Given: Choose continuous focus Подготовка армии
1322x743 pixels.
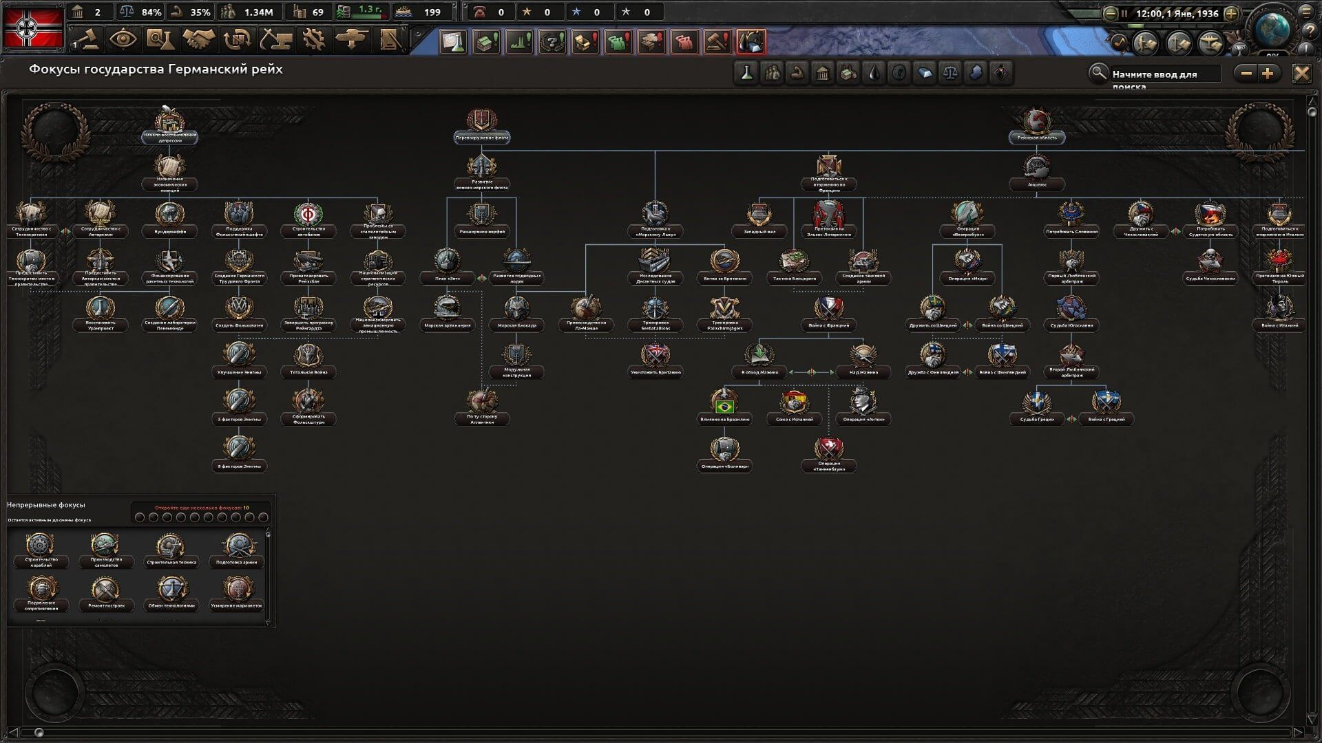Looking at the screenshot, I should [236, 549].
